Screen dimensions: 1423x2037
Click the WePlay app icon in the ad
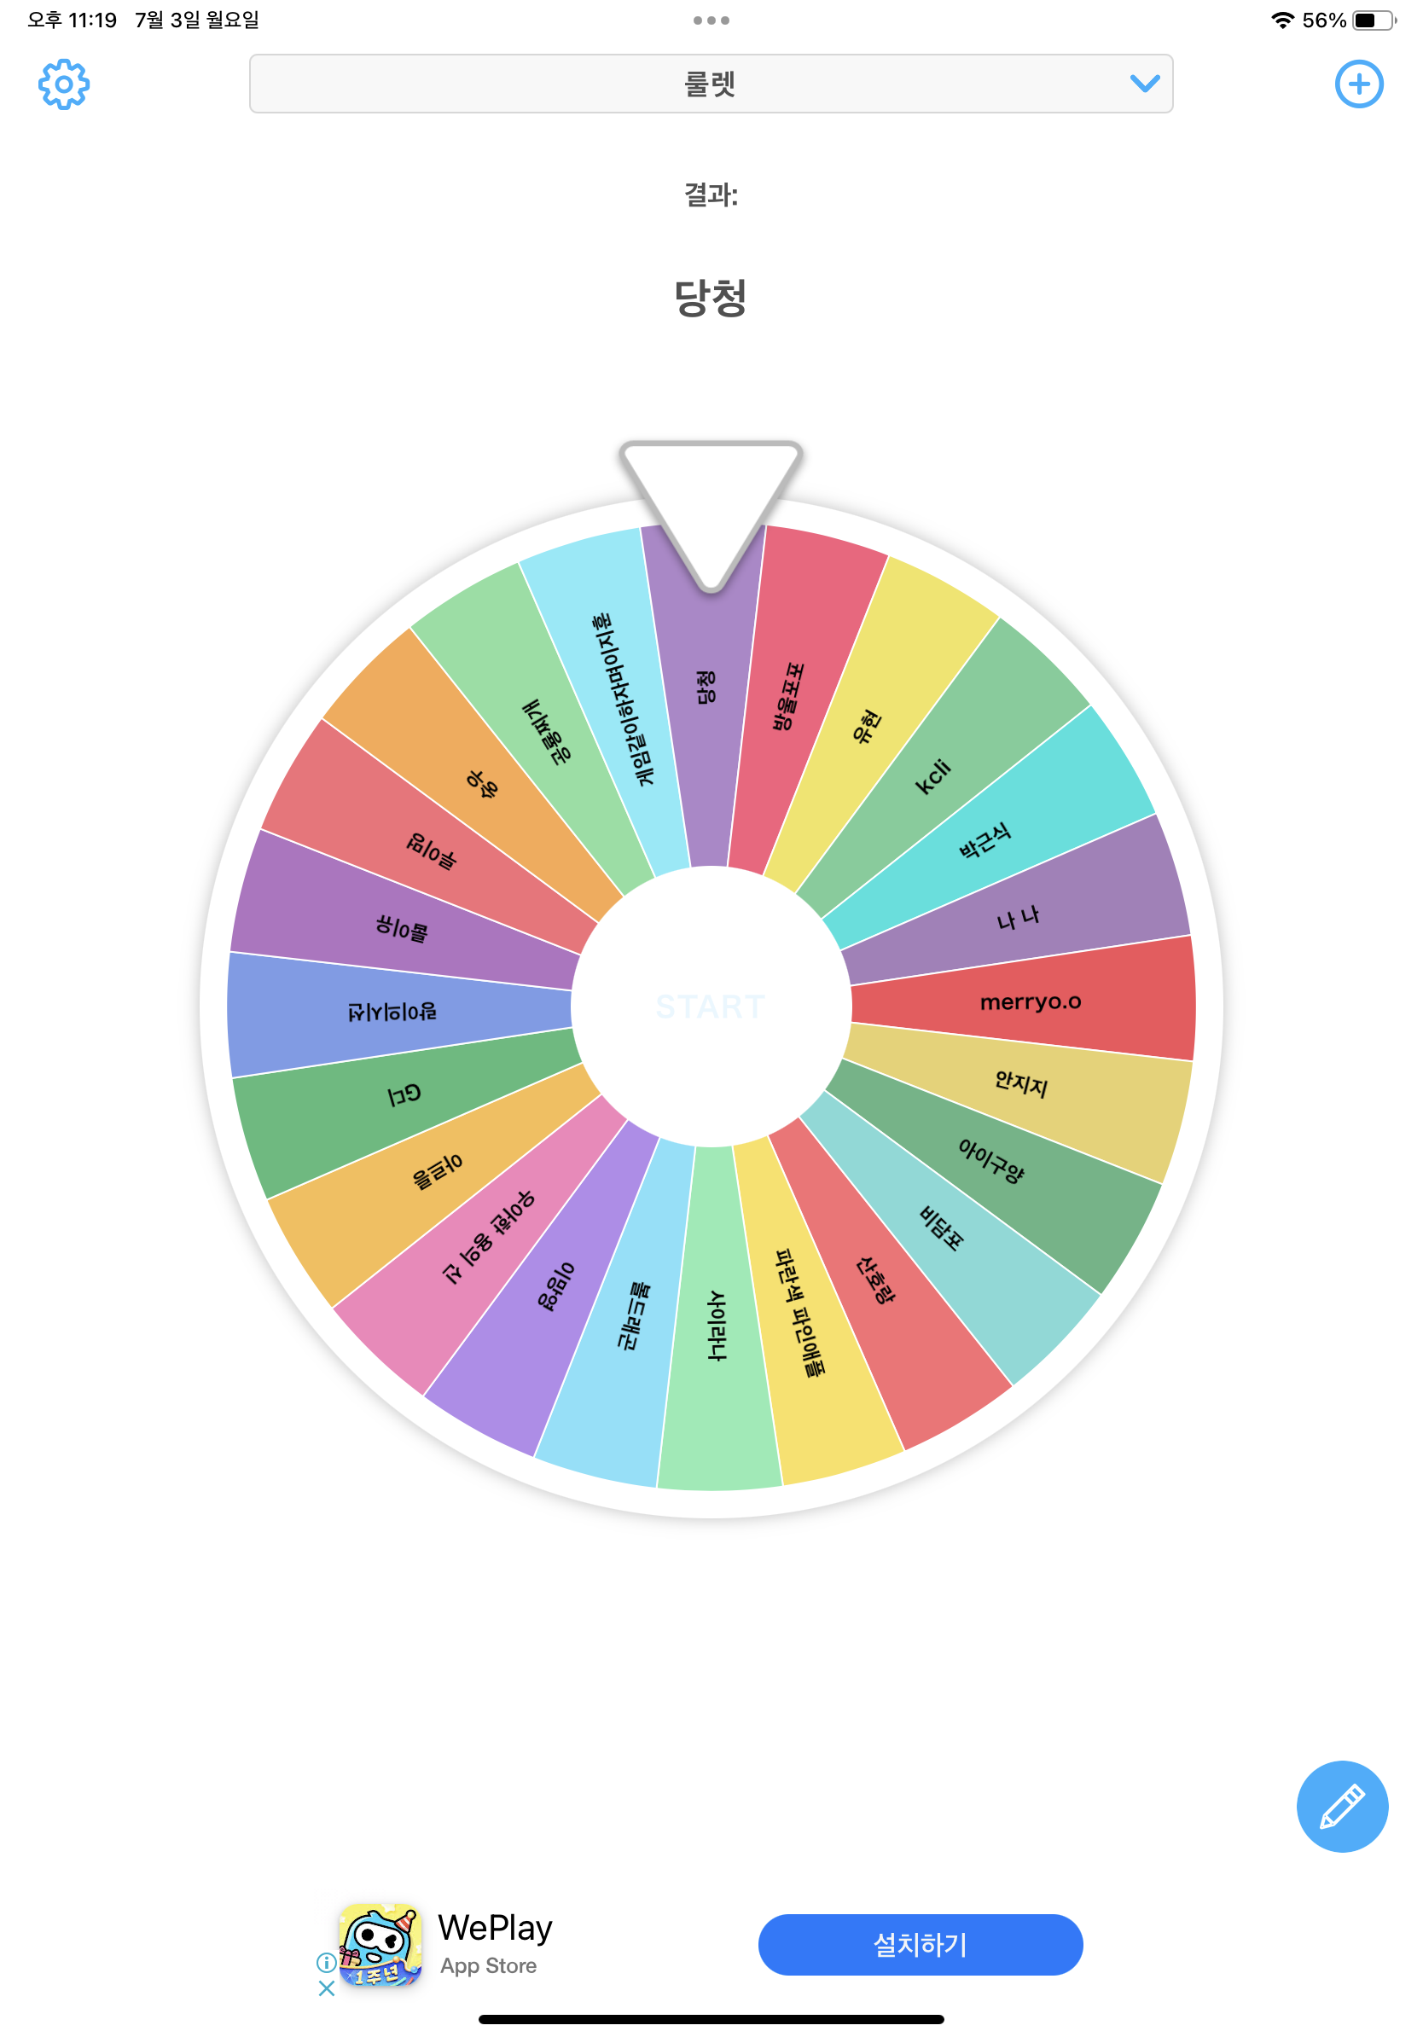point(380,1944)
